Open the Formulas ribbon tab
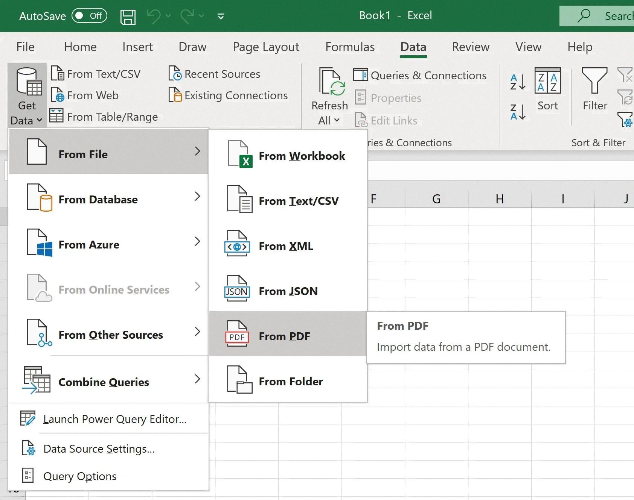The width and height of the screenshot is (634, 500). (x=349, y=47)
